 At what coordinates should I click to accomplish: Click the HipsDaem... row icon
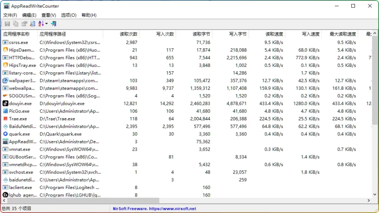click(x=5, y=50)
